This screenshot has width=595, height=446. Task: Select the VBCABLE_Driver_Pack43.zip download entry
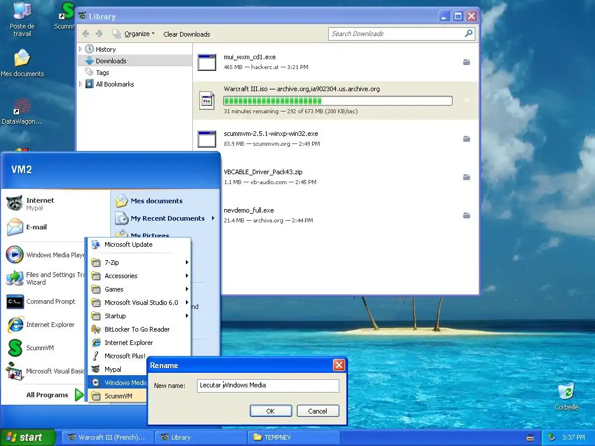click(x=336, y=177)
